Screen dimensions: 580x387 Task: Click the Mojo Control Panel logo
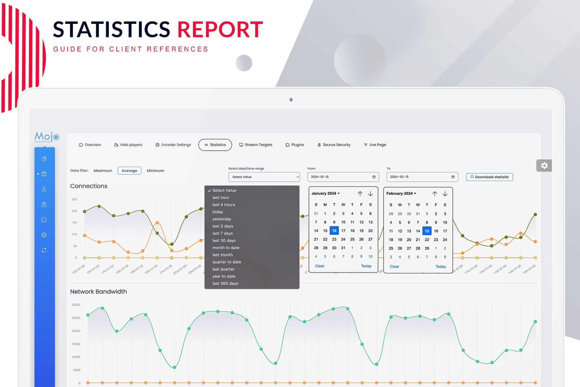pyautogui.click(x=47, y=137)
